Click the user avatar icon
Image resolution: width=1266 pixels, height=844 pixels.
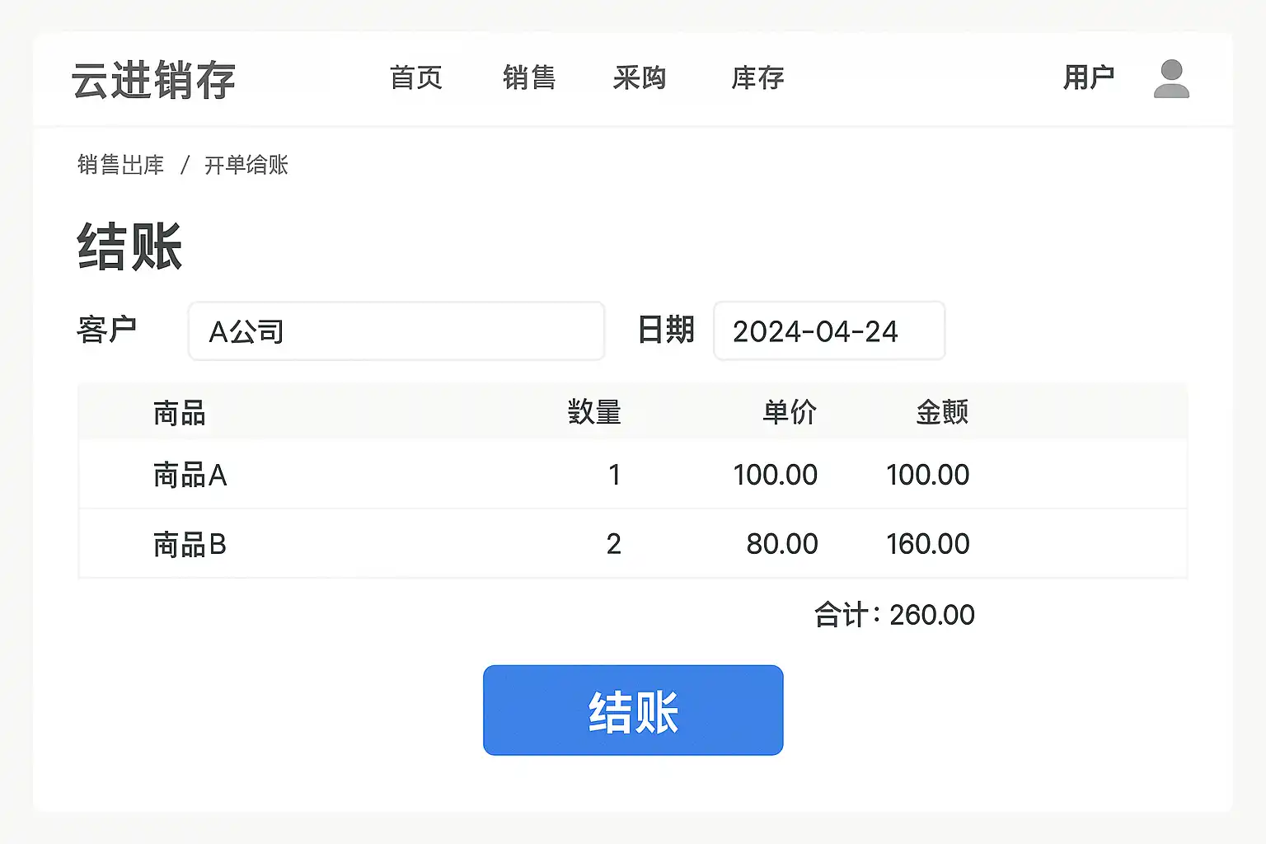click(1170, 79)
